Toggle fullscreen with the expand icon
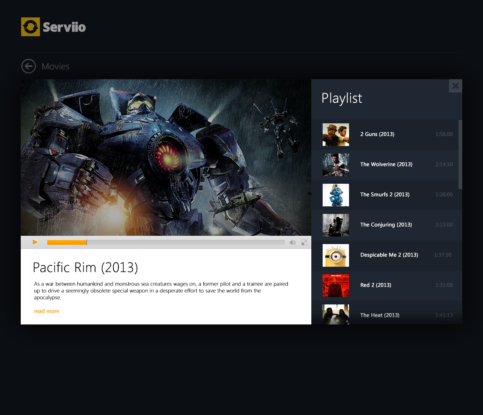483x415 pixels. pyautogui.click(x=304, y=243)
